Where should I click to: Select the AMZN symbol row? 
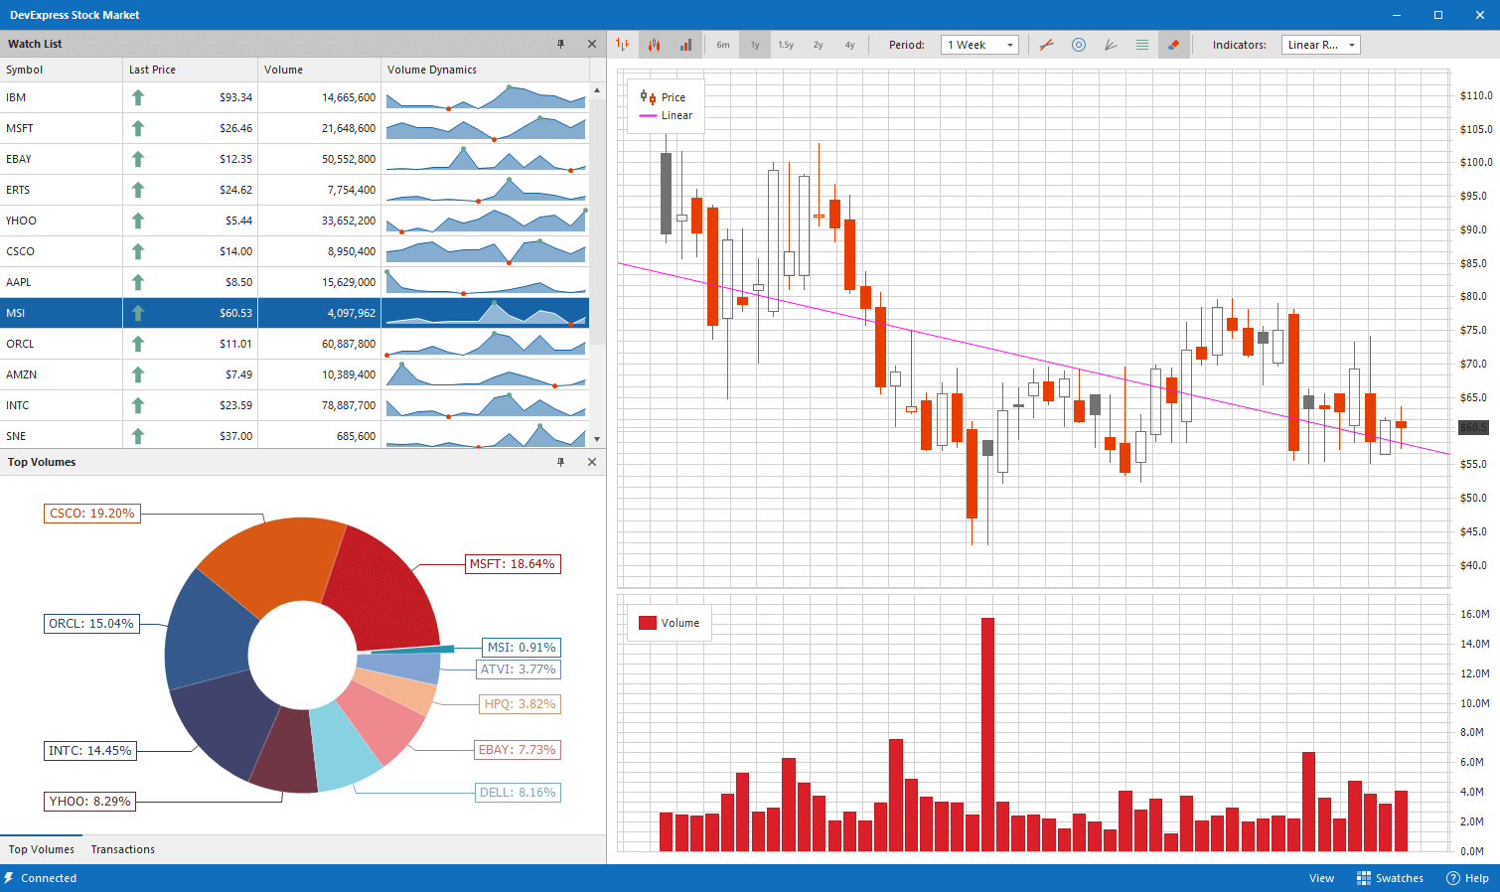pyautogui.click(x=294, y=374)
